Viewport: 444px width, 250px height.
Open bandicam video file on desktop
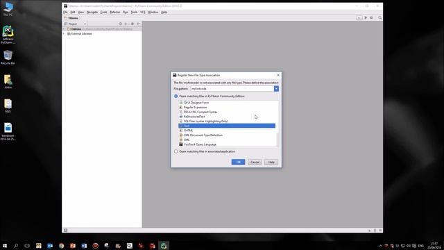pos(8,131)
